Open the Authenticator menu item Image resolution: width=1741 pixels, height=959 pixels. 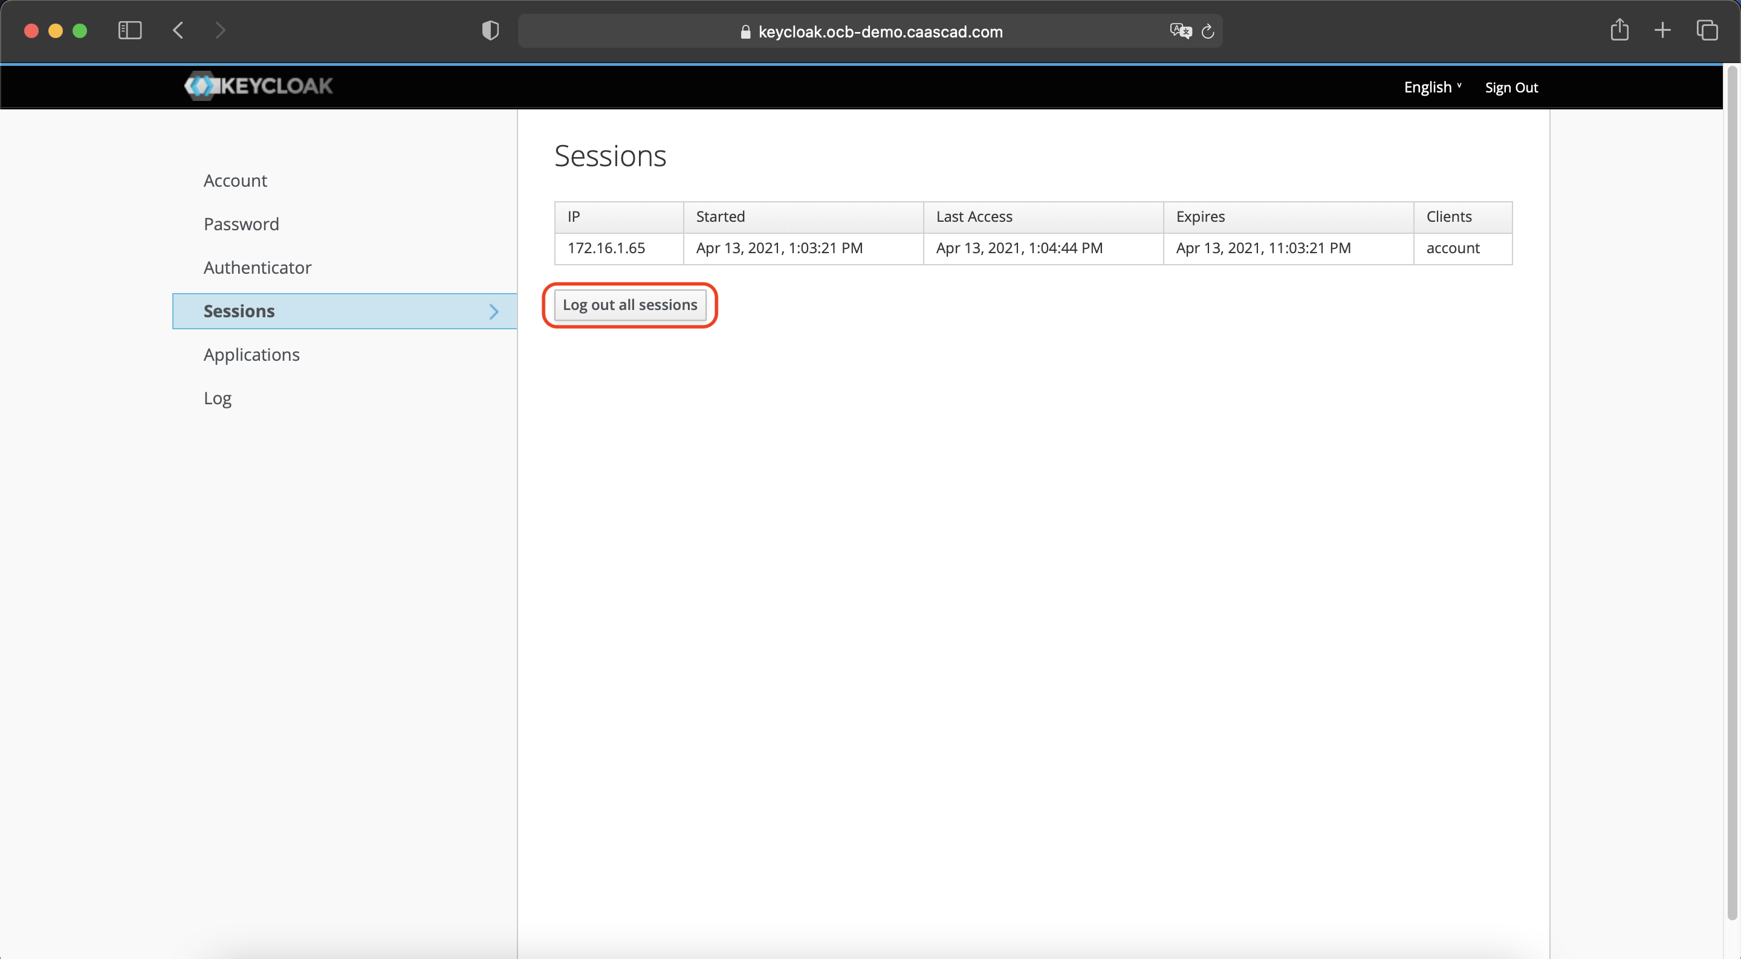(258, 268)
